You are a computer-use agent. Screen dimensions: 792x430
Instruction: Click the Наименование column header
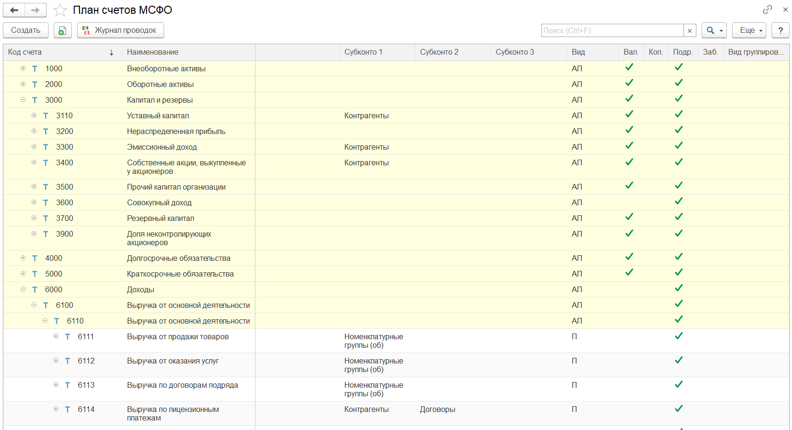pos(188,52)
